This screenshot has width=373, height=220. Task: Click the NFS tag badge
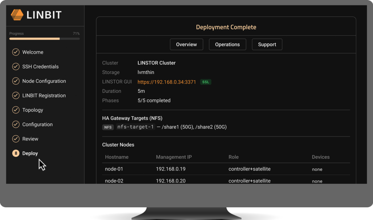[x=108, y=127]
